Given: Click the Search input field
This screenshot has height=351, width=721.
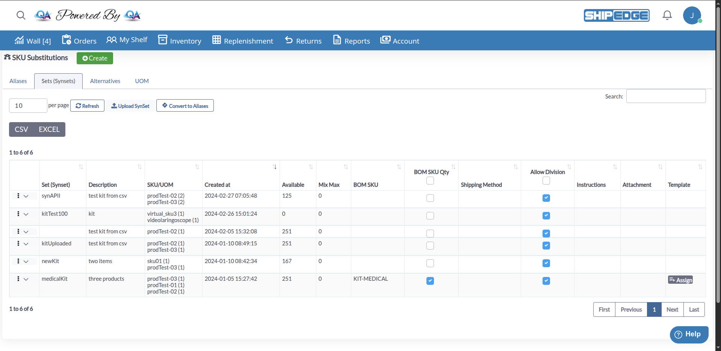Looking at the screenshot, I should [666, 96].
